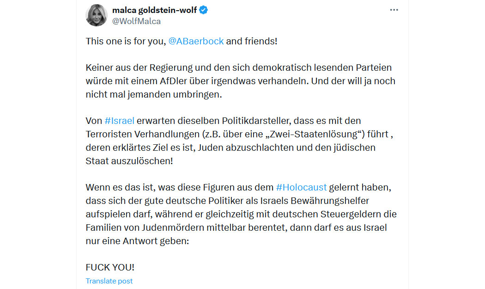Click the blue verified badge icon

tap(203, 10)
